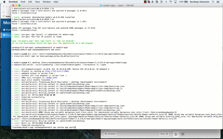The width and height of the screenshot is (223, 139).
Task: Click the double-arrow network icon in menu bar
Action: click(166, 2)
